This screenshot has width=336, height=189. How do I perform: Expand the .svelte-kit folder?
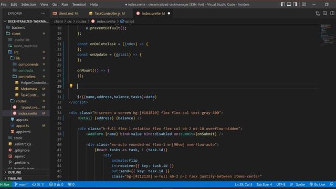(22, 40)
